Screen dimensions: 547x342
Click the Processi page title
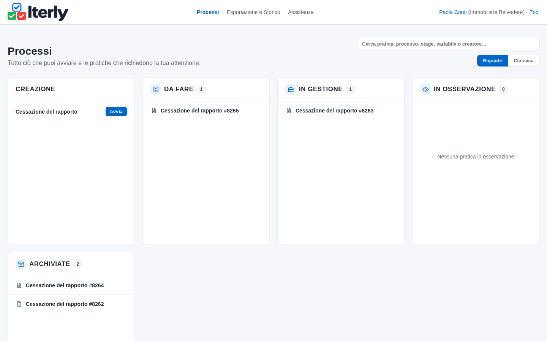(x=30, y=51)
